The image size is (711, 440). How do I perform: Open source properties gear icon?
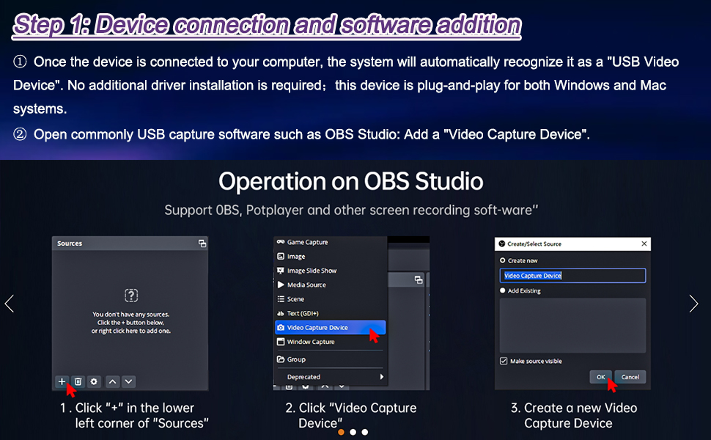pos(94,381)
